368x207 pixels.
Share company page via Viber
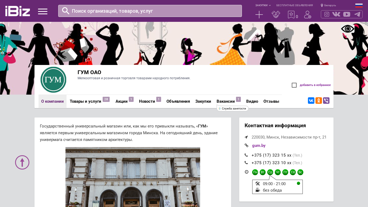click(326, 101)
